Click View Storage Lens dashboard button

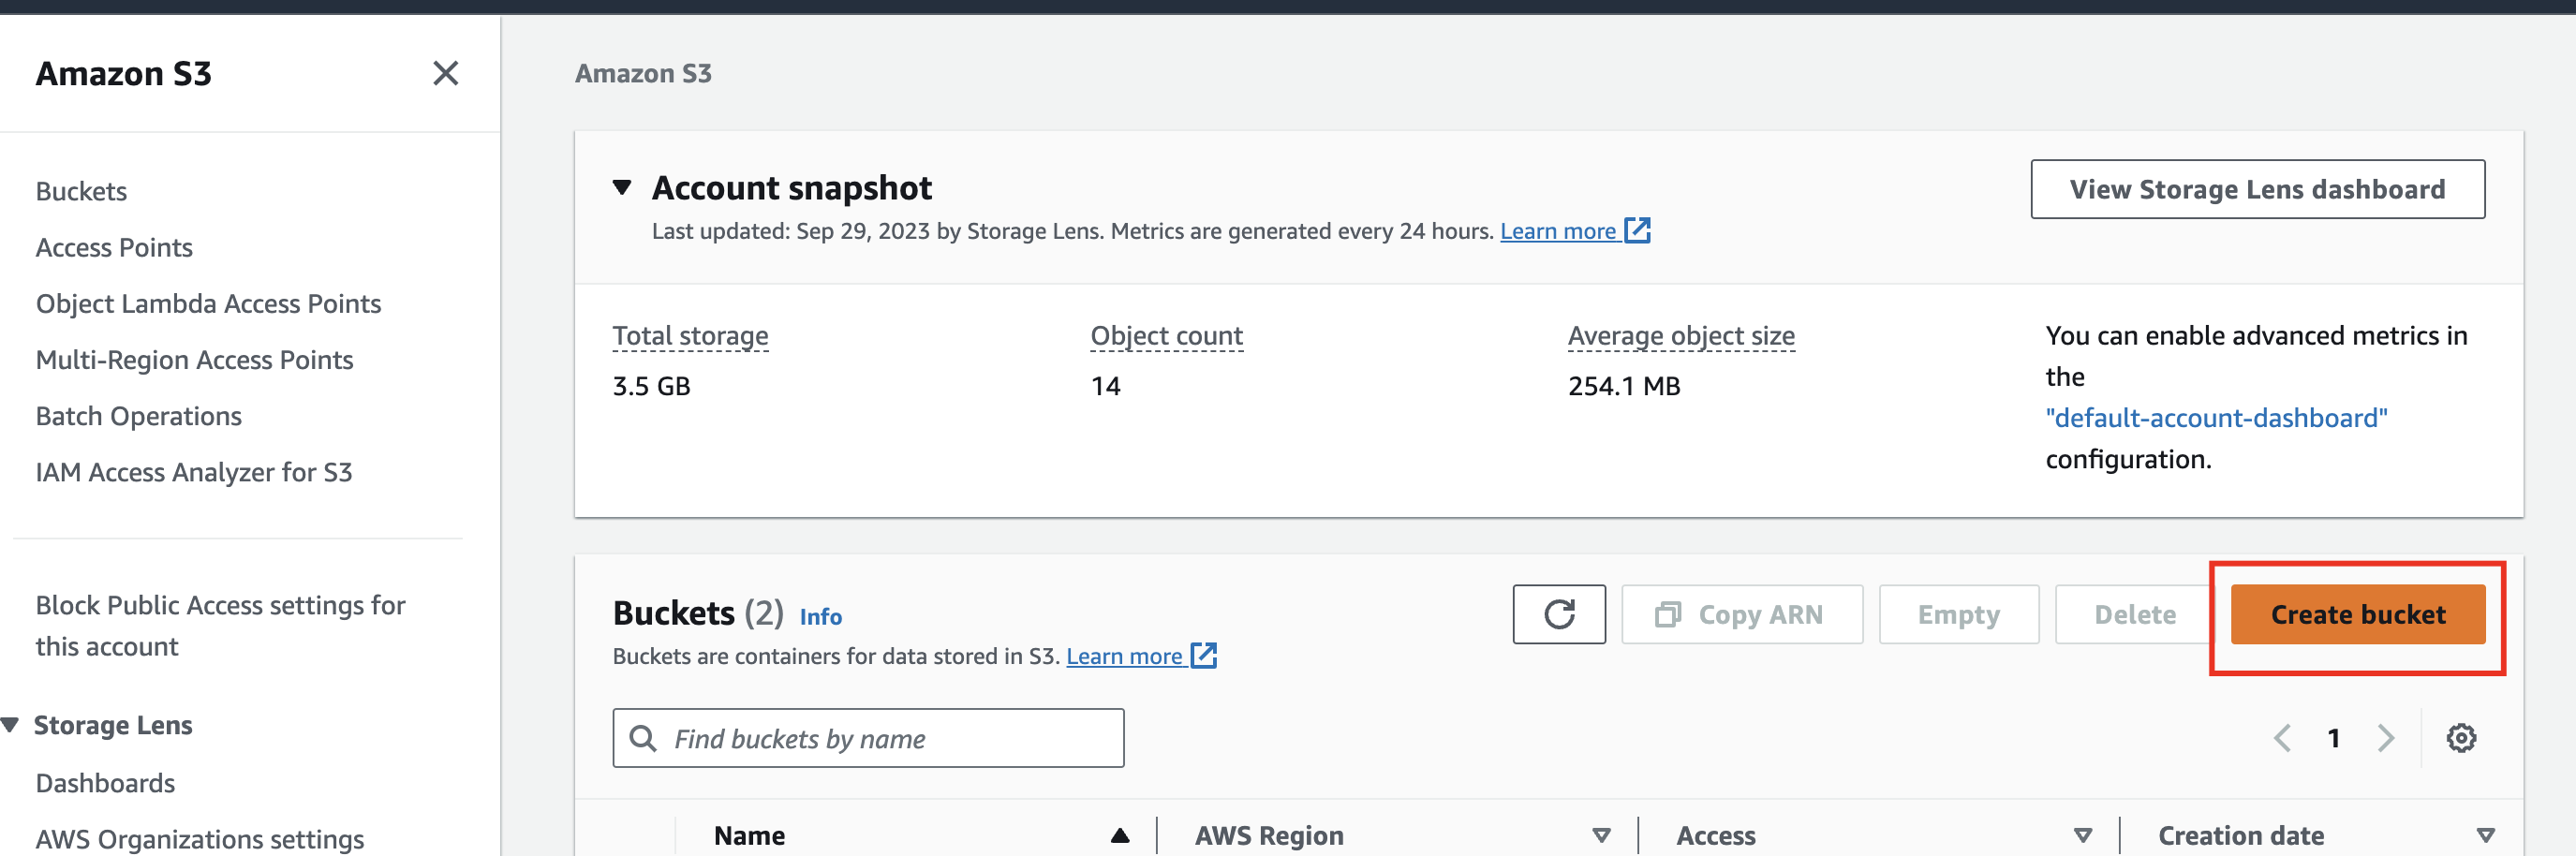click(x=2257, y=189)
